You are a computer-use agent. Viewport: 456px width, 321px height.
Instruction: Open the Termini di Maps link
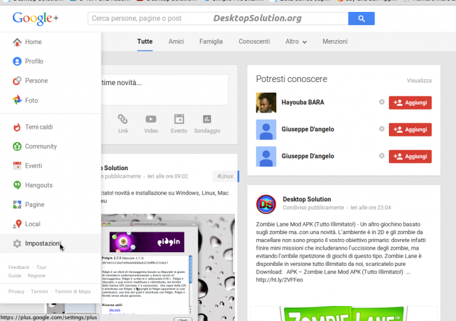click(73, 292)
